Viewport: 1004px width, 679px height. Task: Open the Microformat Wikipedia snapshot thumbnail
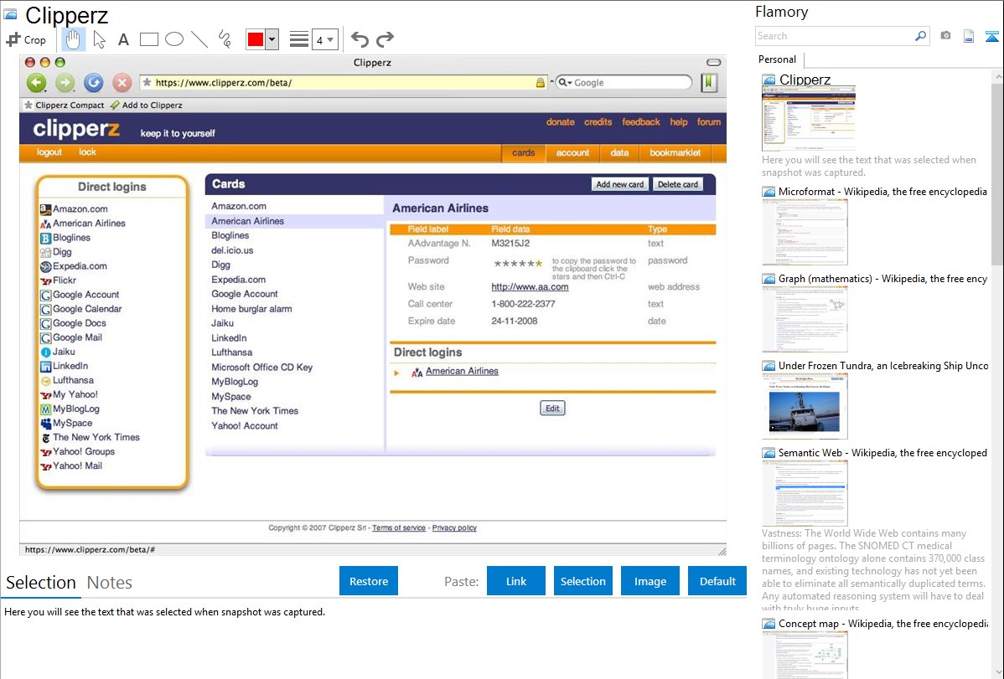[805, 232]
